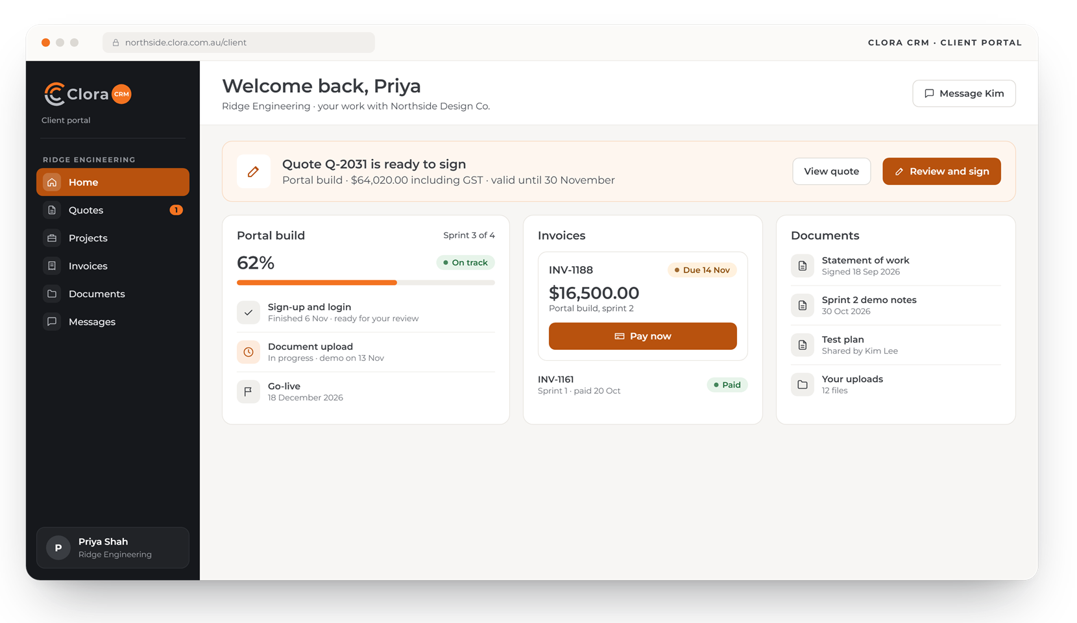The height and width of the screenshot is (623, 1077).
Task: Click the Welcome back, Priya heading
Action: point(321,86)
